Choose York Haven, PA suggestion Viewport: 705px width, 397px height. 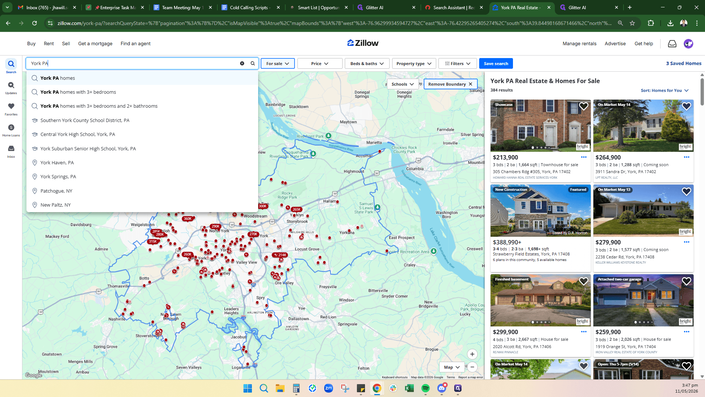coord(142,163)
